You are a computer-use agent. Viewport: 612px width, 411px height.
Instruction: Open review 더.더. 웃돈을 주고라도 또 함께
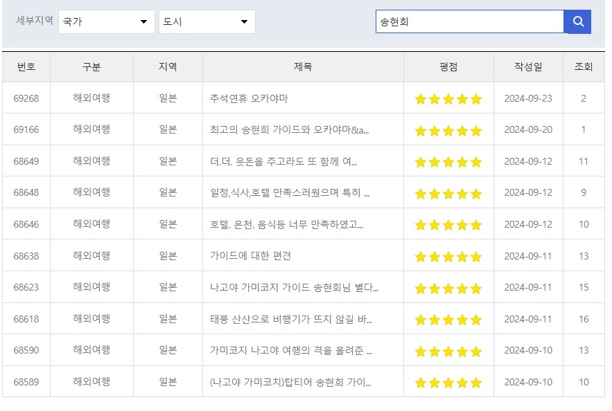(283, 161)
